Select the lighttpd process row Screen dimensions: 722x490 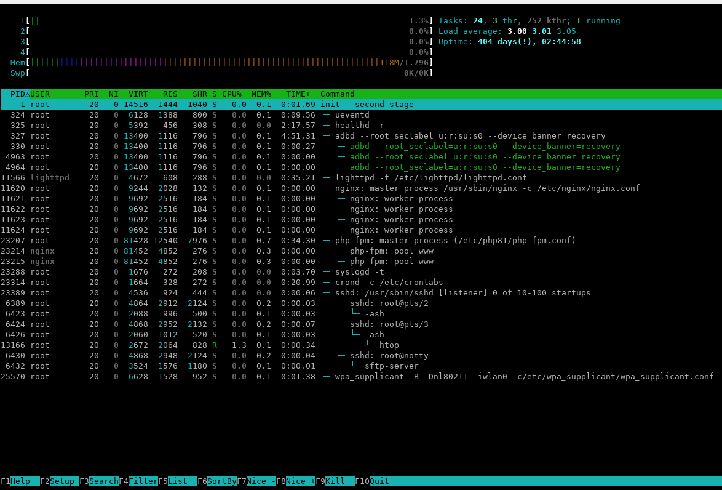coord(361,177)
